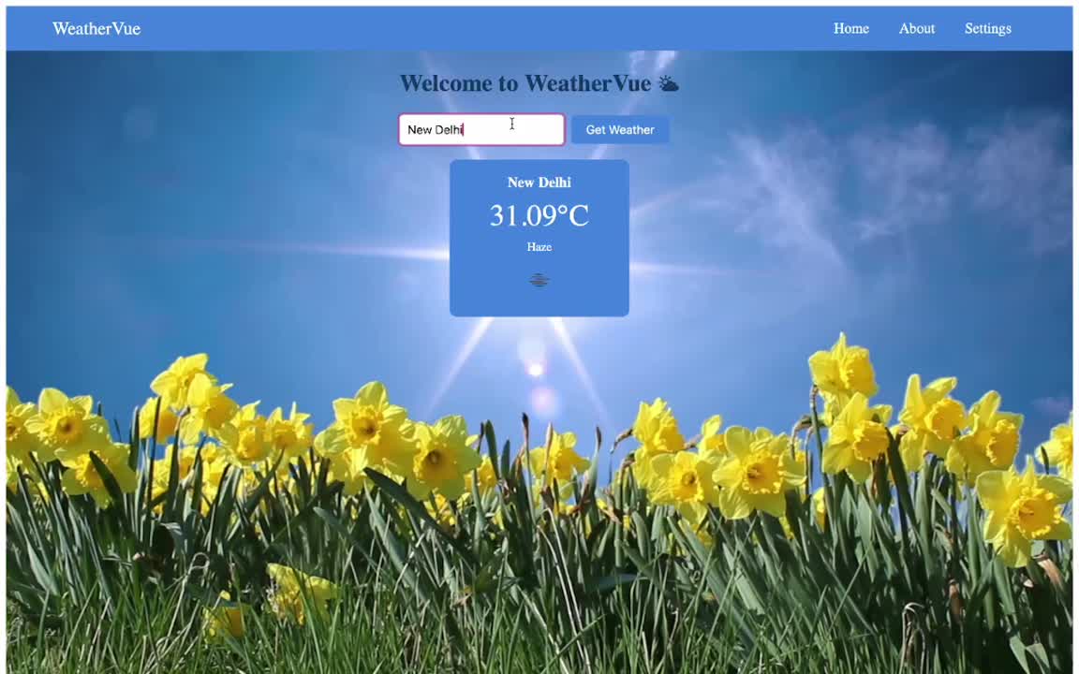The height and width of the screenshot is (674, 1079).
Task: Click the sun flare in the sky background
Action: click(x=534, y=368)
